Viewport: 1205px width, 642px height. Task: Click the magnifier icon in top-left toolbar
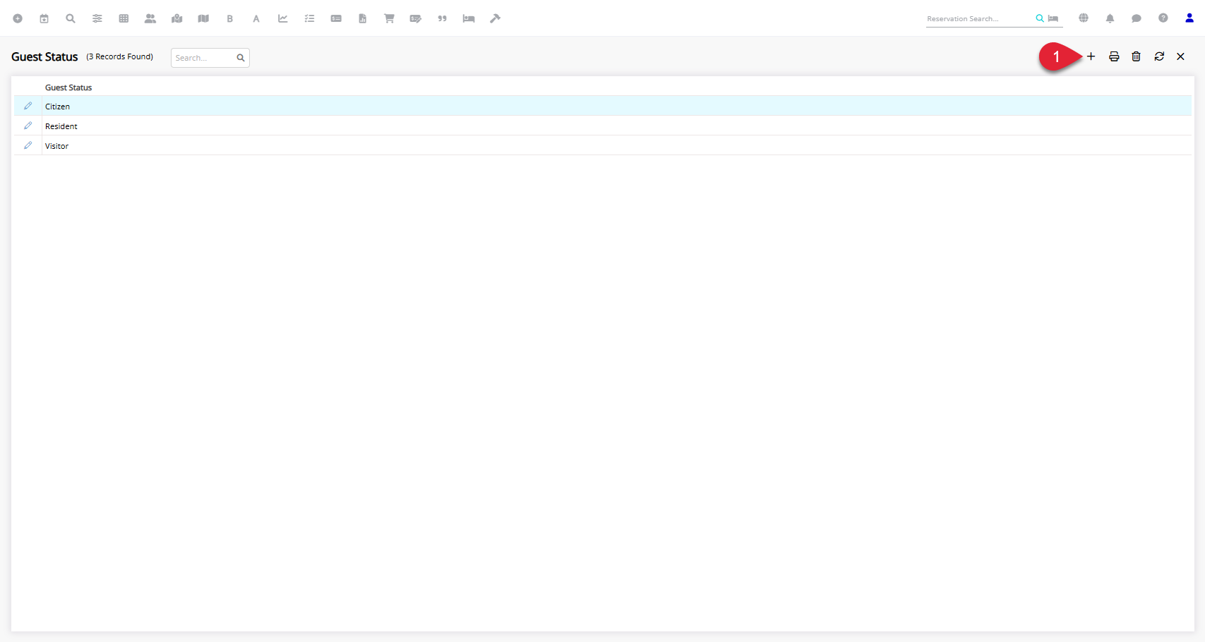click(71, 19)
